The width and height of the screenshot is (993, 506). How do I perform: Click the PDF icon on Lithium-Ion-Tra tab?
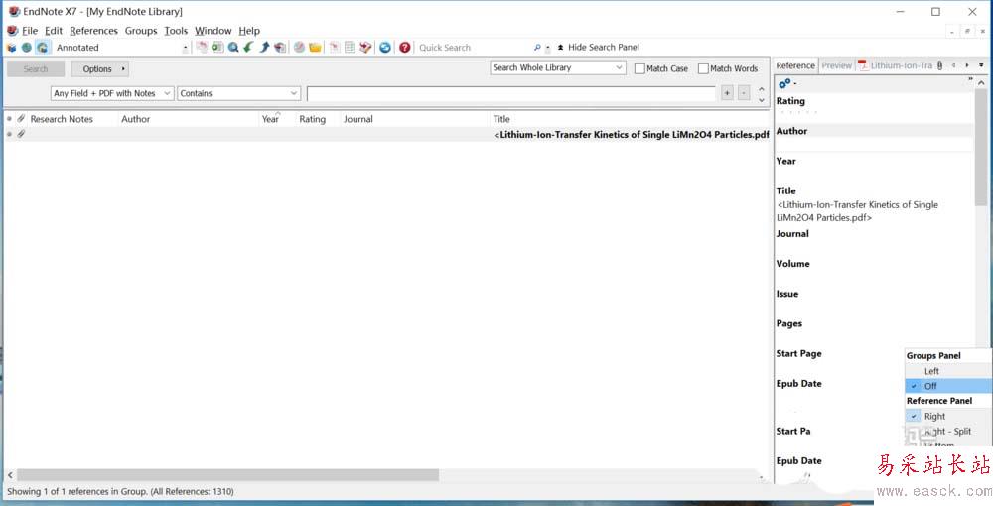[863, 65]
